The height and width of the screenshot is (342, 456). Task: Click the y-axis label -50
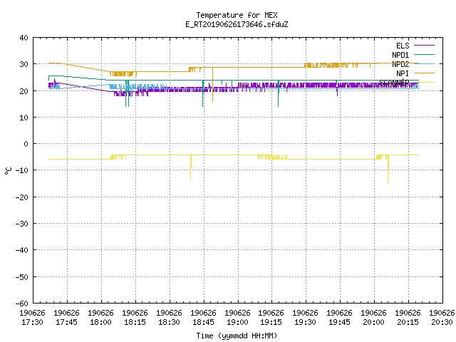(x=22, y=277)
